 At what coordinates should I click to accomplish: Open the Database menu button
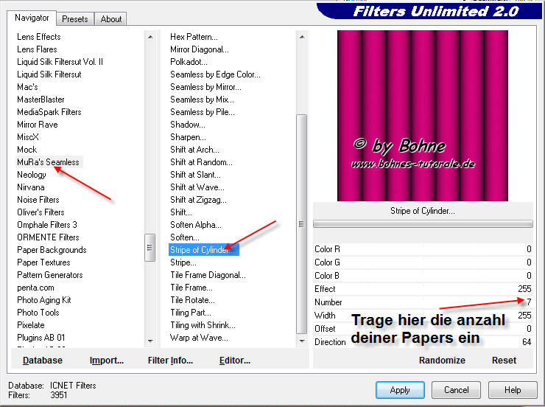(43, 361)
